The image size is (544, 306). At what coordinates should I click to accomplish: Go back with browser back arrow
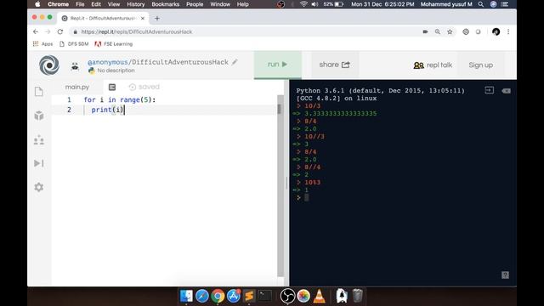point(36,31)
